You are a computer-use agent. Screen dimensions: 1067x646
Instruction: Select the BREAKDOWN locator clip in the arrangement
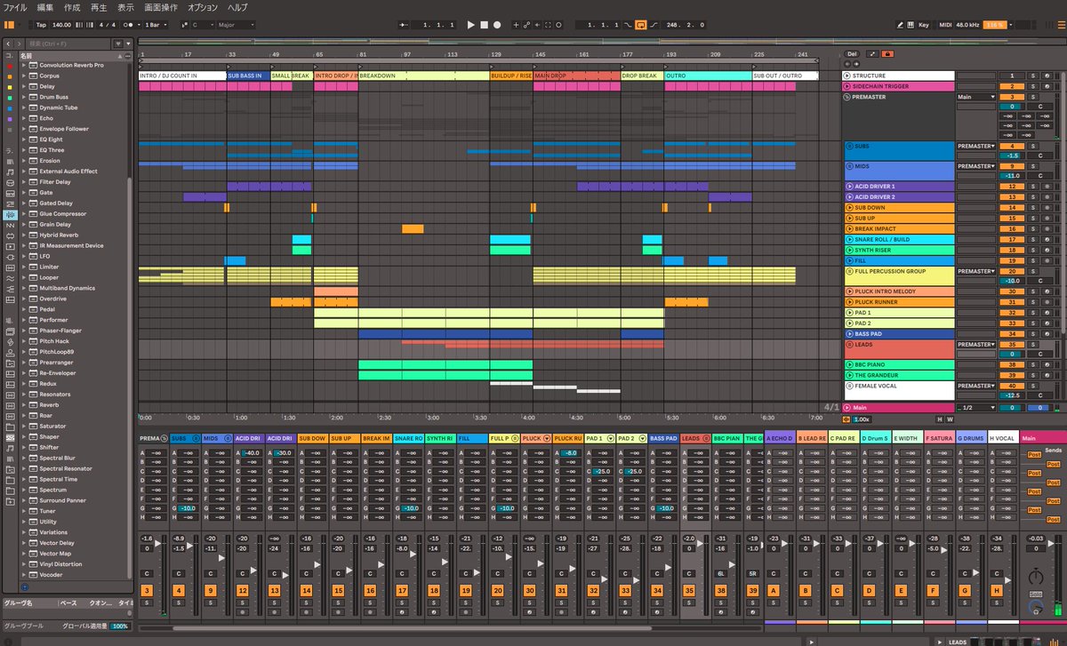(x=424, y=76)
